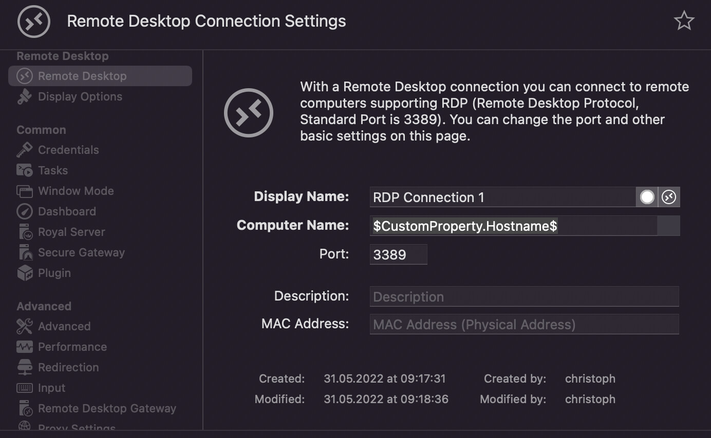
Task: Click the connection icon picker beside Display Name
Action: point(669,197)
